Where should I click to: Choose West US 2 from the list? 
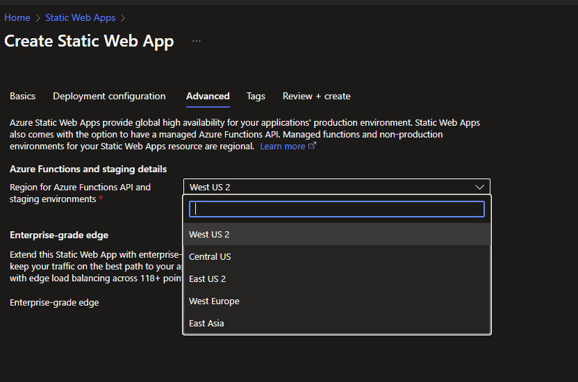tap(336, 234)
